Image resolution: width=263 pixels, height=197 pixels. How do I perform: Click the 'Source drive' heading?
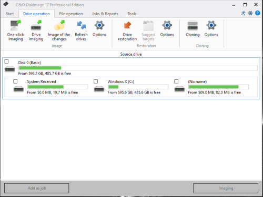[131, 54]
